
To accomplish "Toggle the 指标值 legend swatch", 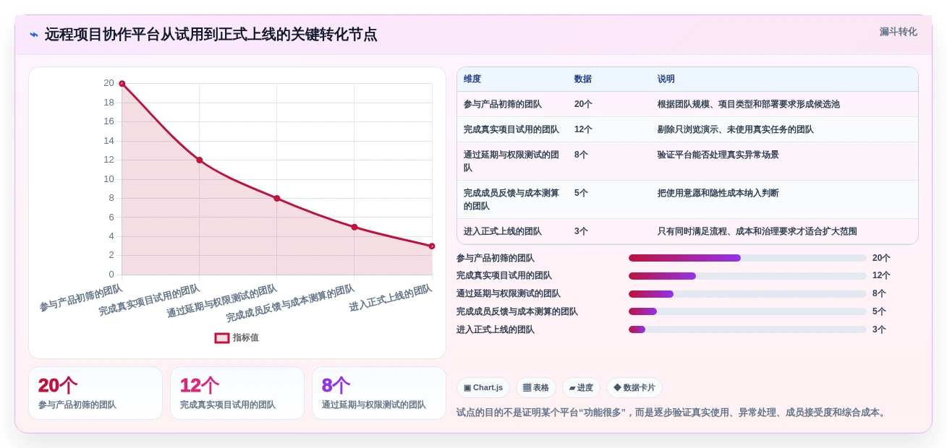I will (x=222, y=337).
